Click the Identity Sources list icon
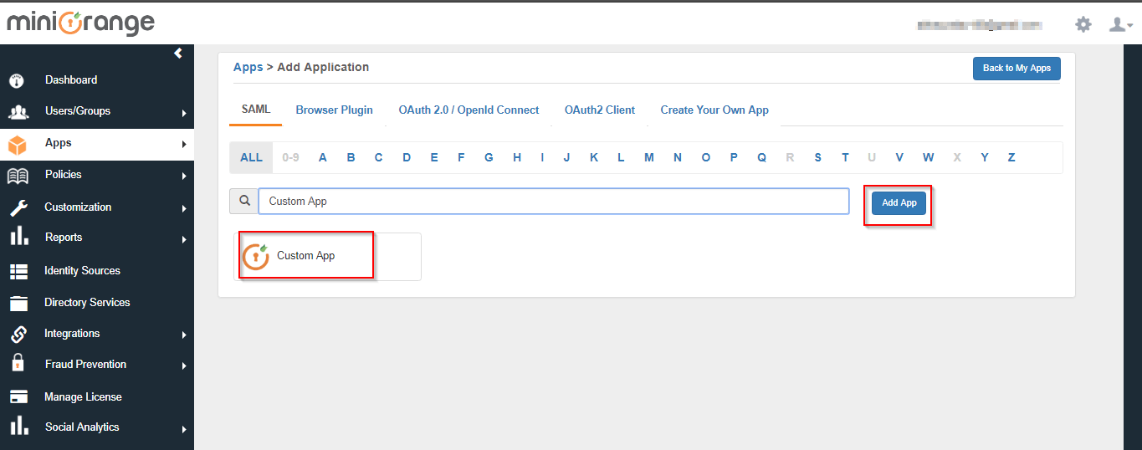1142x450 pixels. click(x=18, y=271)
